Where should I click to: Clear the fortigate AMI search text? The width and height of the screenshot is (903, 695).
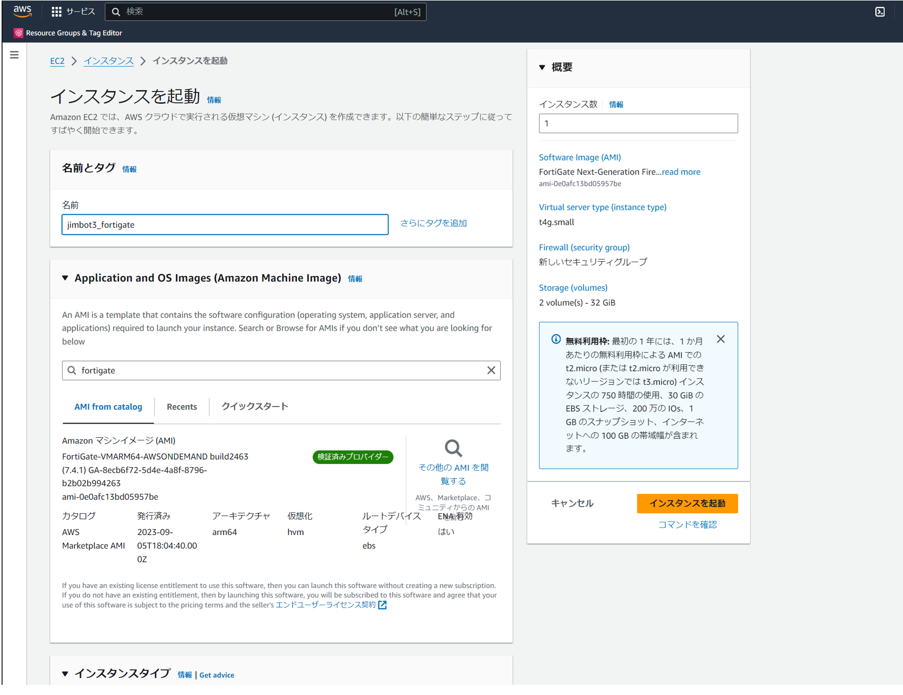coord(491,370)
